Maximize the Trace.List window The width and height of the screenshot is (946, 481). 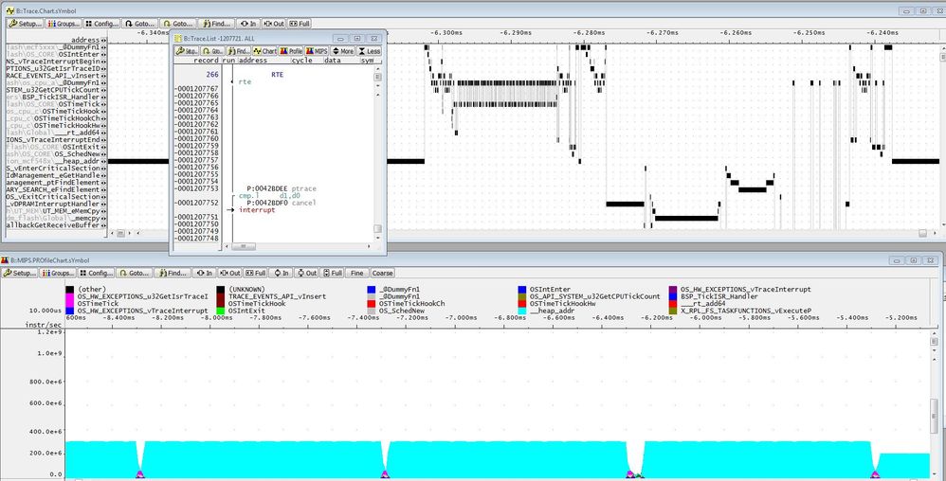tap(355, 37)
